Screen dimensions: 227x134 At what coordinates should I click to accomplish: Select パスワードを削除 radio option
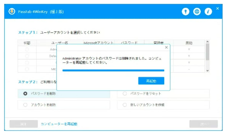[x=25, y=93]
